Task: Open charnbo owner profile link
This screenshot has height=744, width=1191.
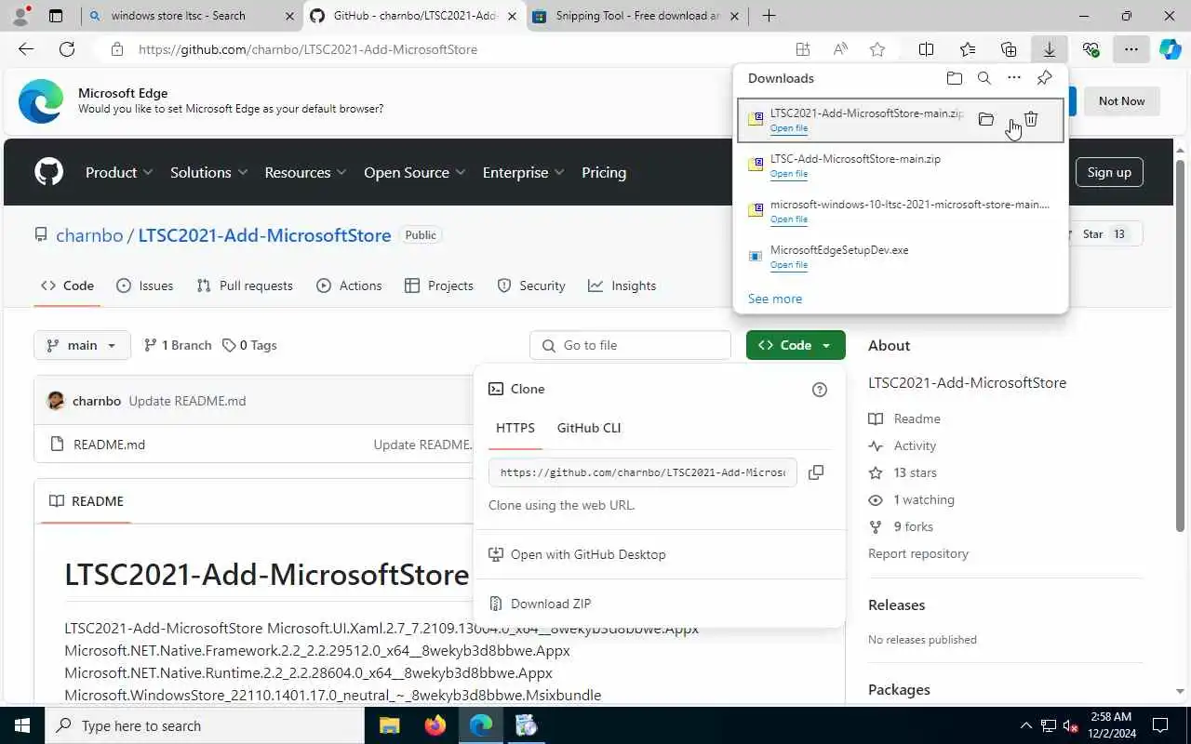Action: coord(89,235)
